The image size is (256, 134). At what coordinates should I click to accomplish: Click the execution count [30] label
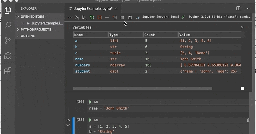coord(80,102)
